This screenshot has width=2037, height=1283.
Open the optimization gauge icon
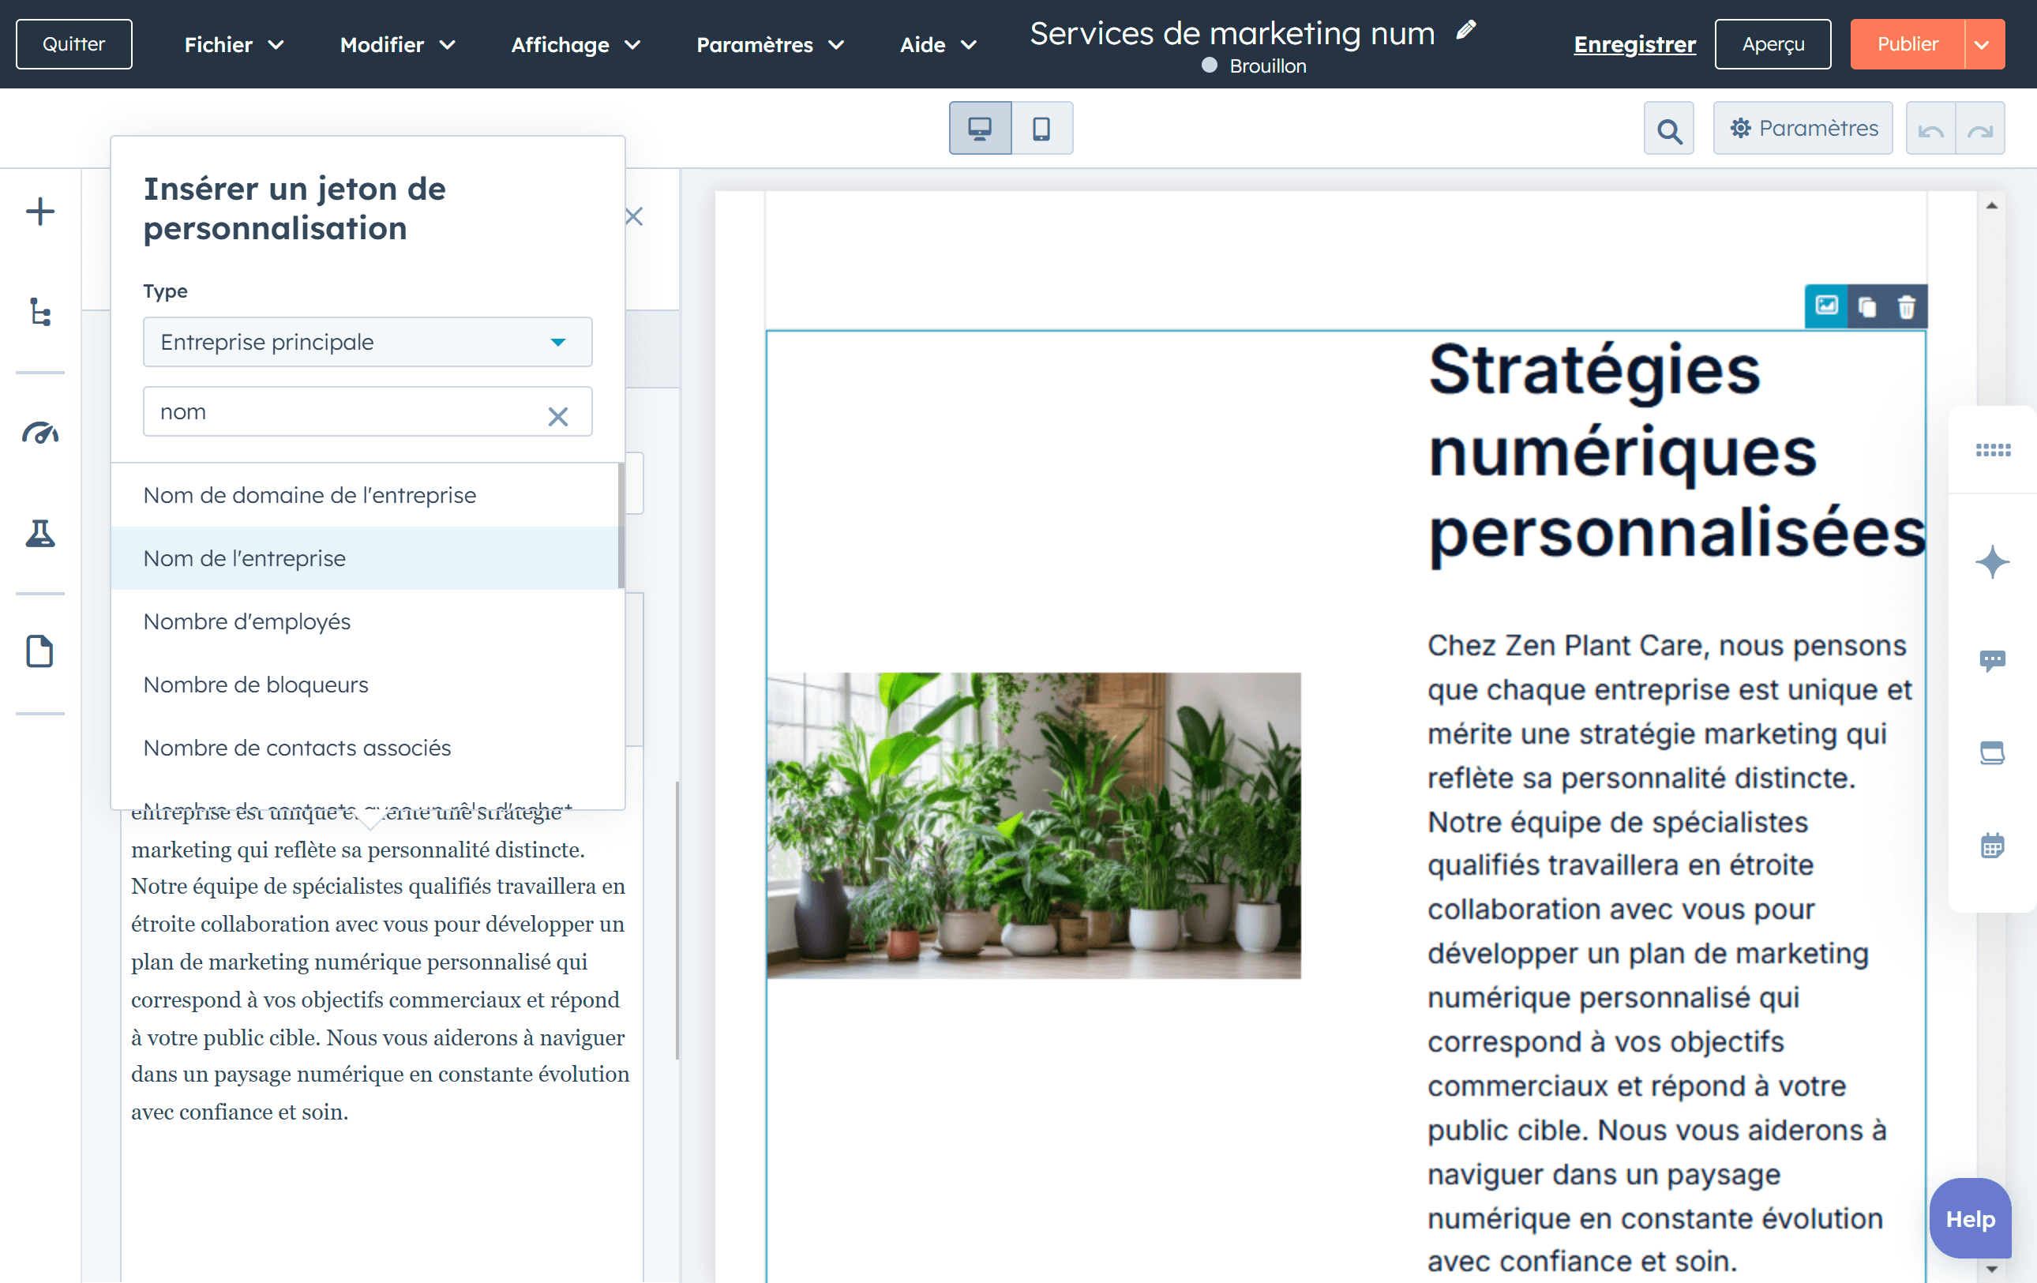click(x=39, y=433)
